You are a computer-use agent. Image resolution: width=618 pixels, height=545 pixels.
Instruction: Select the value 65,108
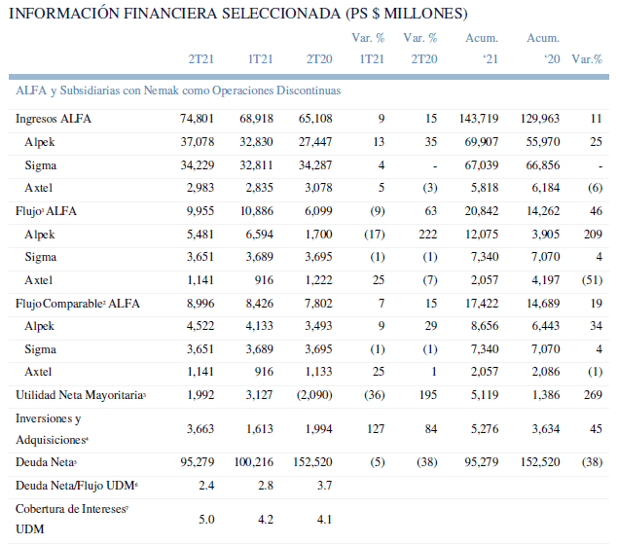[315, 119]
